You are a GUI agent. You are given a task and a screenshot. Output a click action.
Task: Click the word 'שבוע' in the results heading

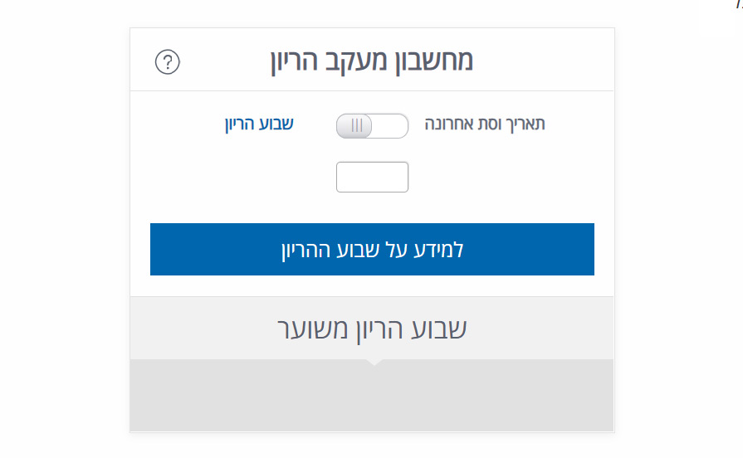coord(437,329)
